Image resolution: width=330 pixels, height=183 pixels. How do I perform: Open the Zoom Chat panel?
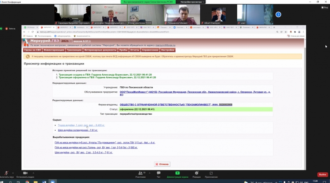[158, 174]
